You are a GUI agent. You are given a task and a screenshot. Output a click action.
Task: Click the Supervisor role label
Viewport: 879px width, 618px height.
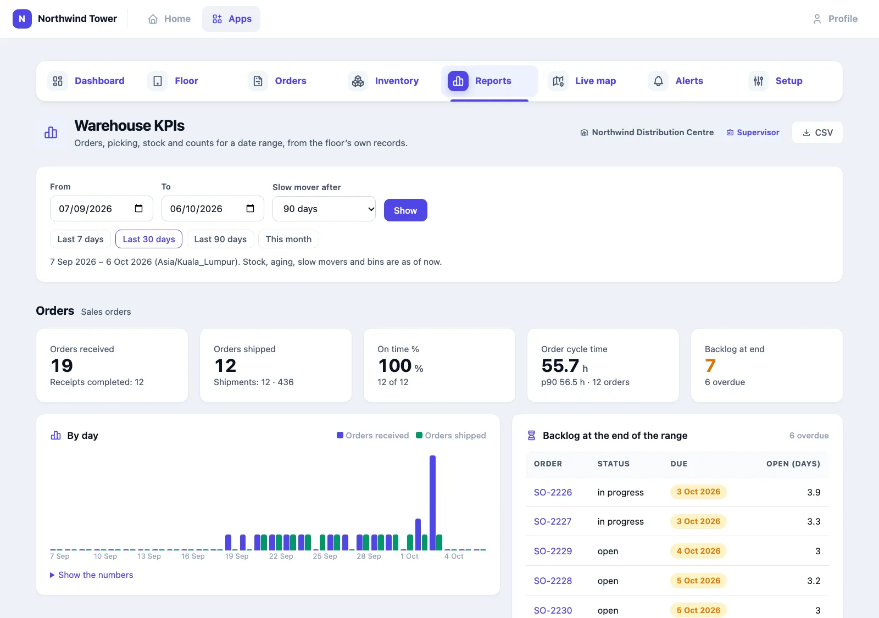coord(753,132)
